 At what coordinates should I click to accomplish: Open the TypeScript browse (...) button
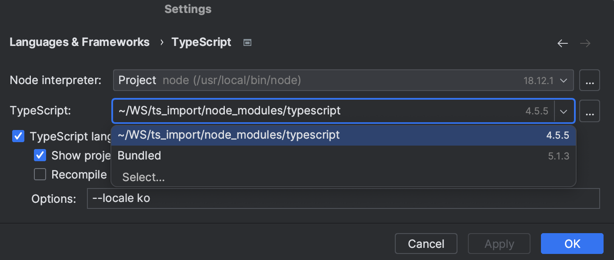coord(590,111)
